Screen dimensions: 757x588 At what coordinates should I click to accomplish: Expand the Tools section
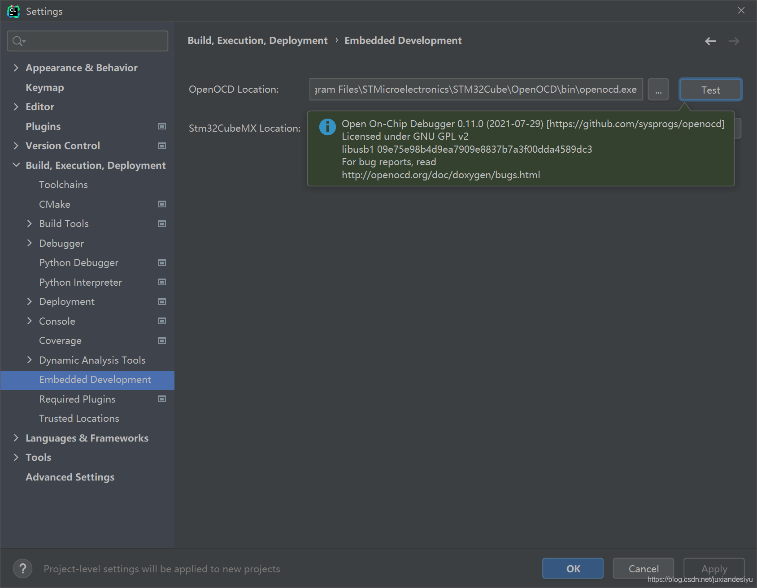(x=16, y=457)
